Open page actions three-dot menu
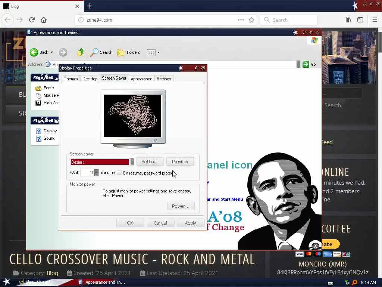This screenshot has height=287, width=382. pyautogui.click(x=241, y=20)
